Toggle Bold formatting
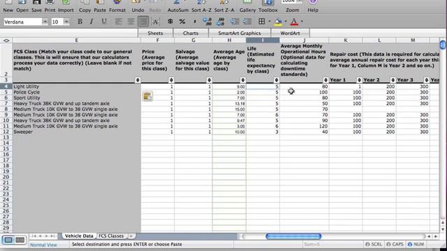Viewport: 447px width, 251px height. (80, 22)
